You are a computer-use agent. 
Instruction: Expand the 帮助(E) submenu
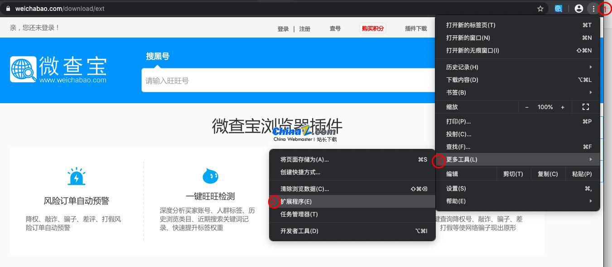(517, 201)
